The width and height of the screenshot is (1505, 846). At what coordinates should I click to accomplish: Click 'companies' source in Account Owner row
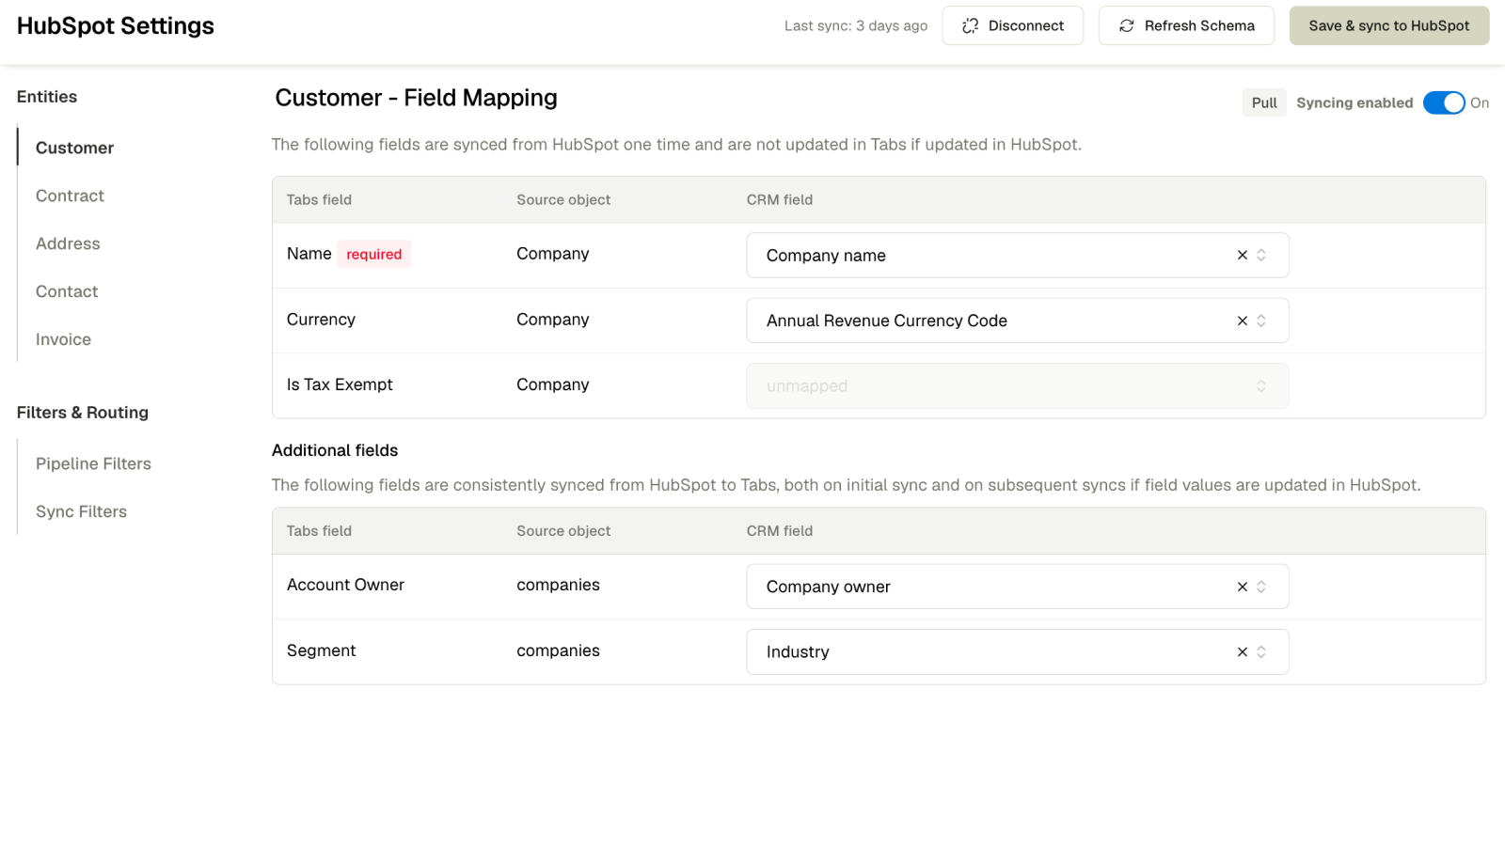[558, 585]
